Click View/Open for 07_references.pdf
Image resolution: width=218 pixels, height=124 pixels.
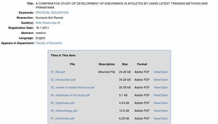pos(160,118)
